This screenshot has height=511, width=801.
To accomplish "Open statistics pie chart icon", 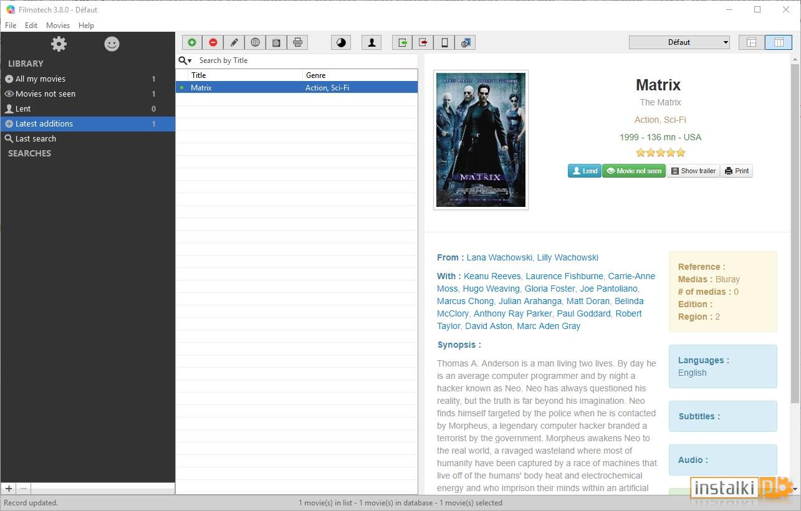I will 341,42.
